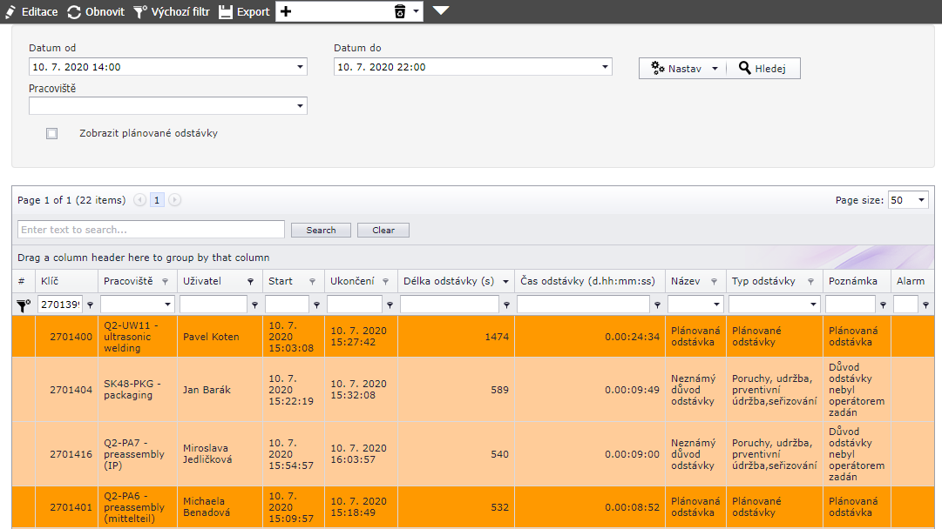Reset to default with Výchozí filtr
This screenshot has height=529, width=942.
click(x=140, y=12)
